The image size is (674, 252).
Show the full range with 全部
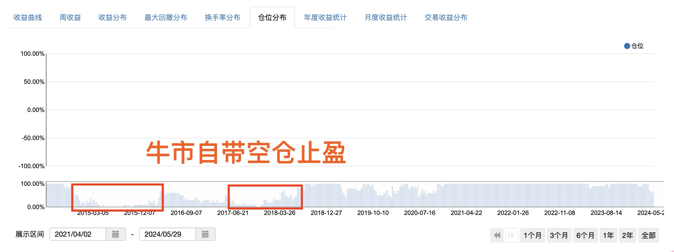[648, 235]
